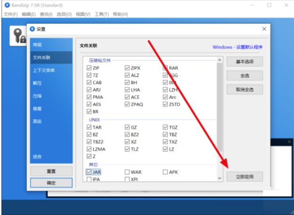Click the file type list scrollbar thumb
The image size is (294, 215).
pos(220,107)
